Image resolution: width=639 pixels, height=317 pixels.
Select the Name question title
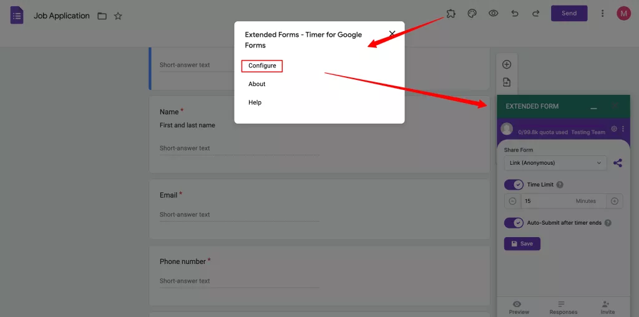pos(169,112)
